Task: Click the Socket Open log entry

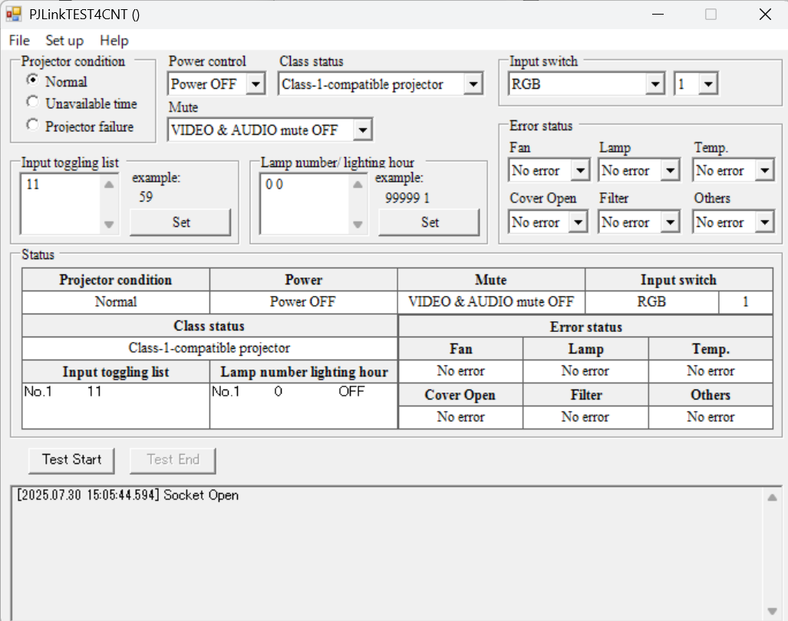Action: coord(127,495)
